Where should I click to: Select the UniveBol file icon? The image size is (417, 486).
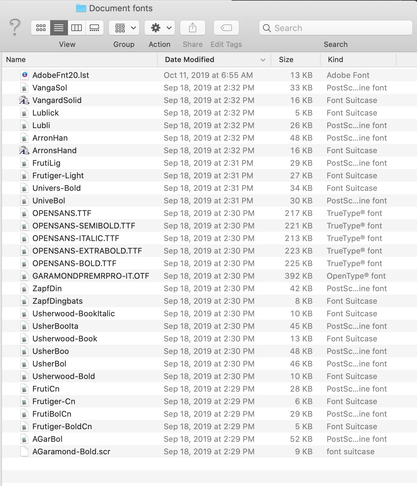pos(24,200)
